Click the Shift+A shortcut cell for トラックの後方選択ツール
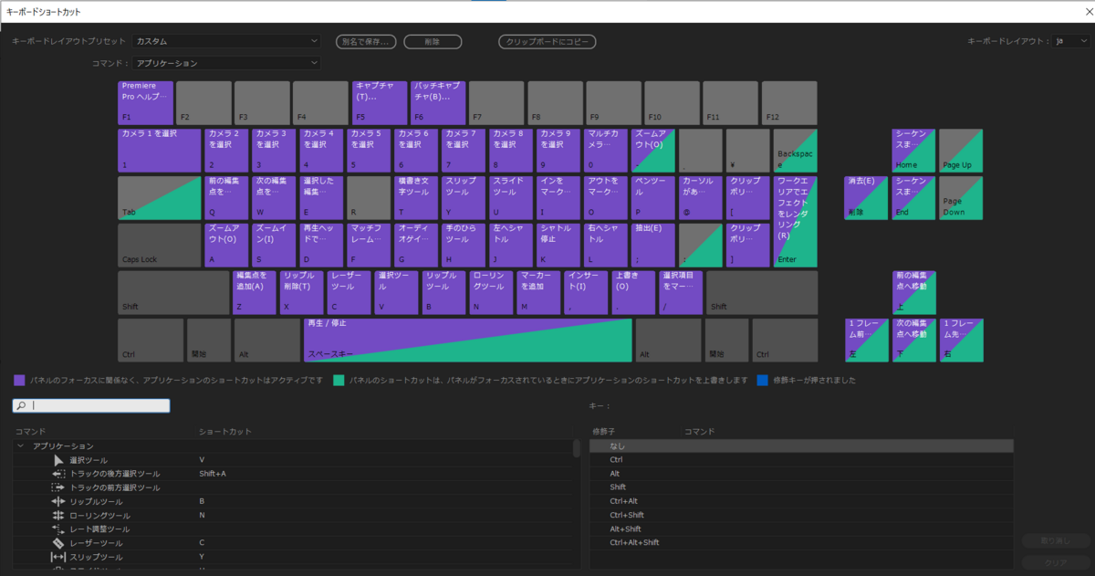The width and height of the screenshot is (1095, 576). pyautogui.click(x=213, y=474)
